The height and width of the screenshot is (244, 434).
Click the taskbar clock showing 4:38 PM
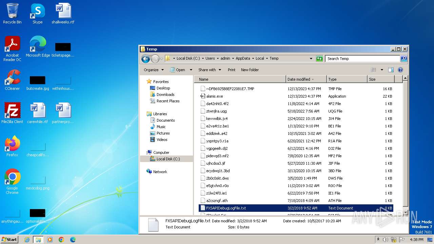pos(416,240)
